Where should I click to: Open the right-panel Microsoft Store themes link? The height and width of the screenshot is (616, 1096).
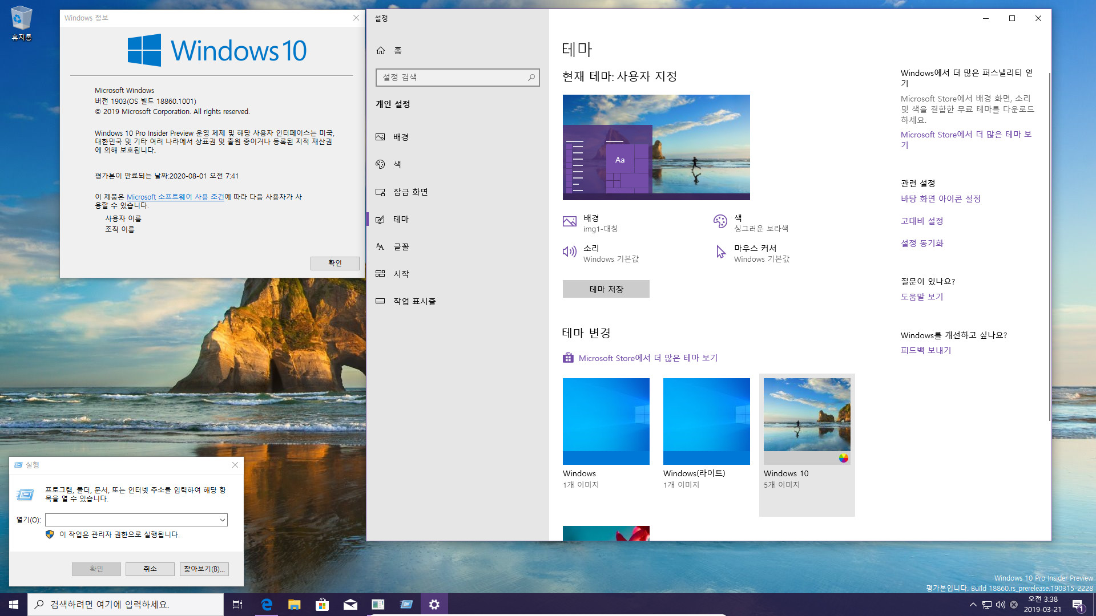966,140
